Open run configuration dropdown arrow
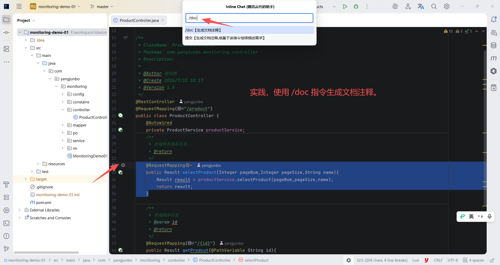The width and height of the screenshot is (500, 265). (334, 7)
